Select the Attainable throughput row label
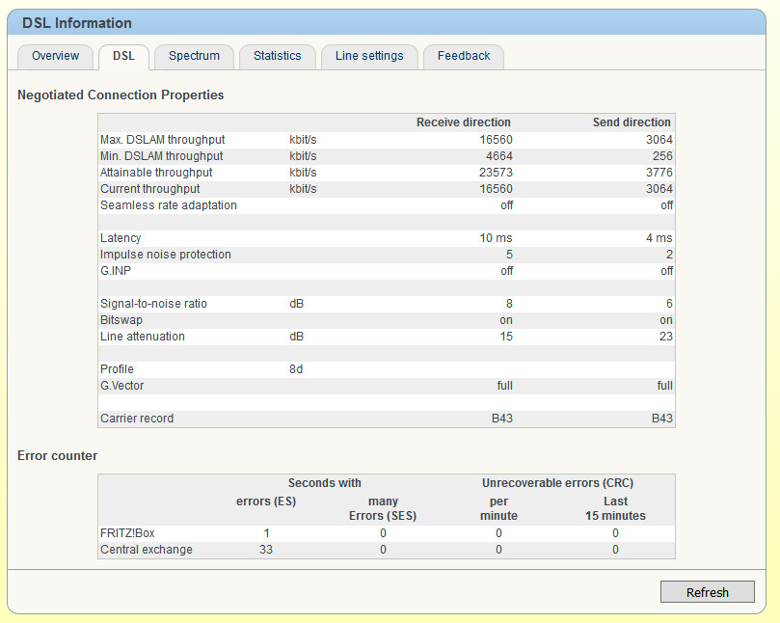This screenshot has width=780, height=623. click(156, 173)
